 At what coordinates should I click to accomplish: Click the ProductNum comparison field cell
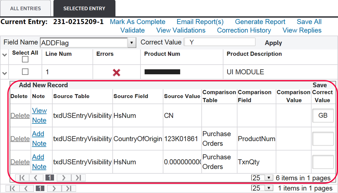click(x=257, y=139)
